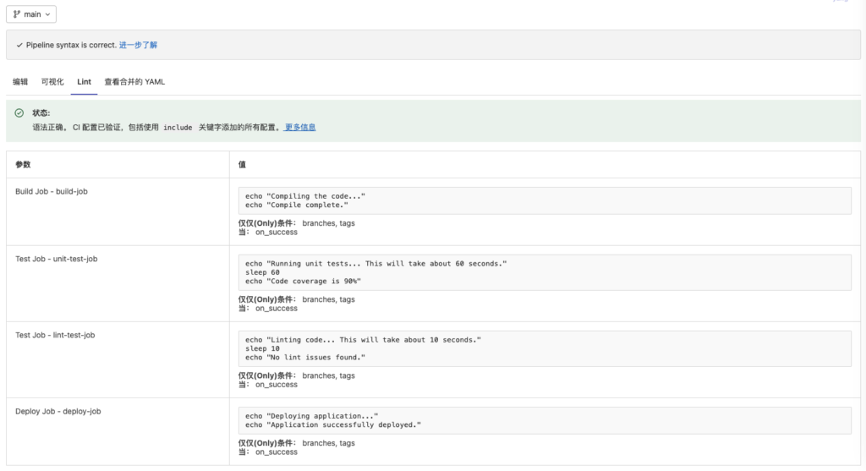
Task: Select the Deploy Job - deploy-job row label
Action: click(58, 411)
